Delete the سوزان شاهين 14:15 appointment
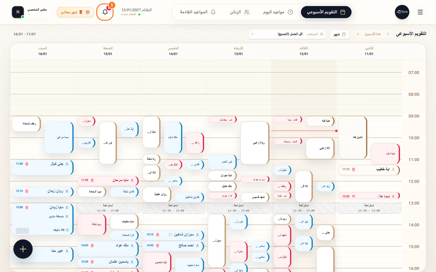Screen dimensions: 436x272 (158, 234)
